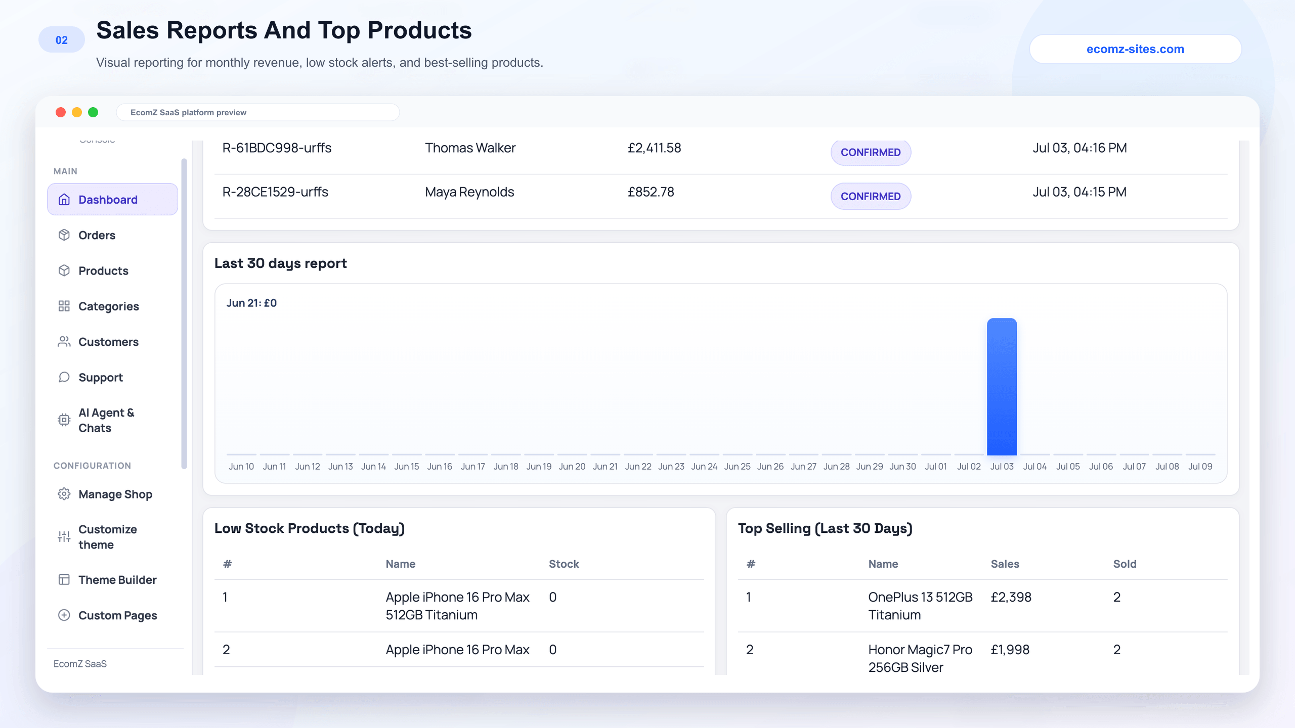Click Sold column header in Top Selling
1295x728 pixels.
pyautogui.click(x=1125, y=564)
